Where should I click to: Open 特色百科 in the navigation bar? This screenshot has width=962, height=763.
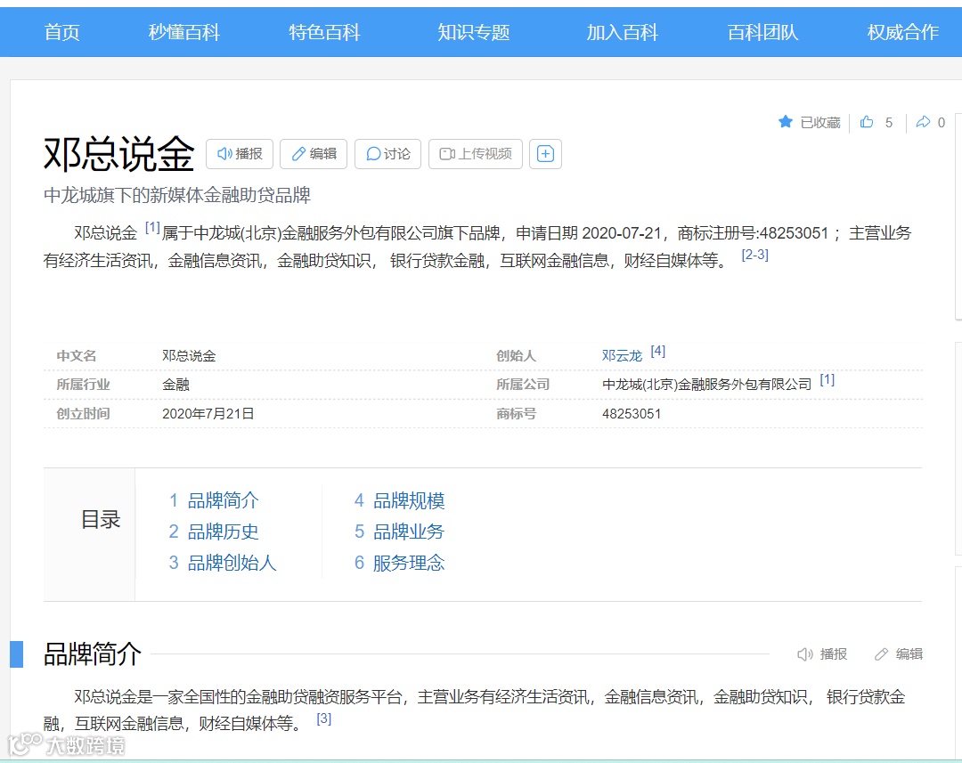pyautogui.click(x=324, y=32)
